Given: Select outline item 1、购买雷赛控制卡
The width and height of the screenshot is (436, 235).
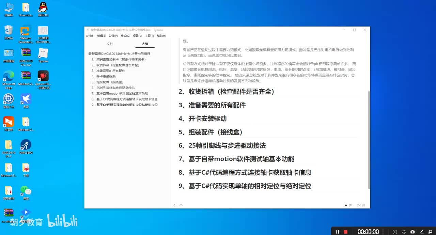Looking at the screenshot, I should (x=119, y=59).
